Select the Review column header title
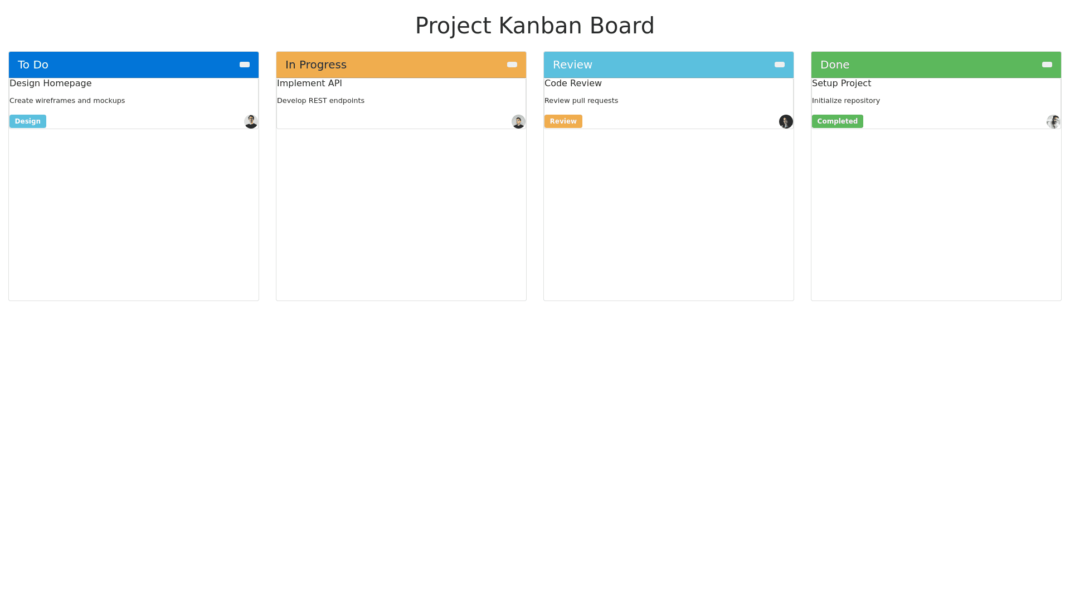 click(572, 65)
